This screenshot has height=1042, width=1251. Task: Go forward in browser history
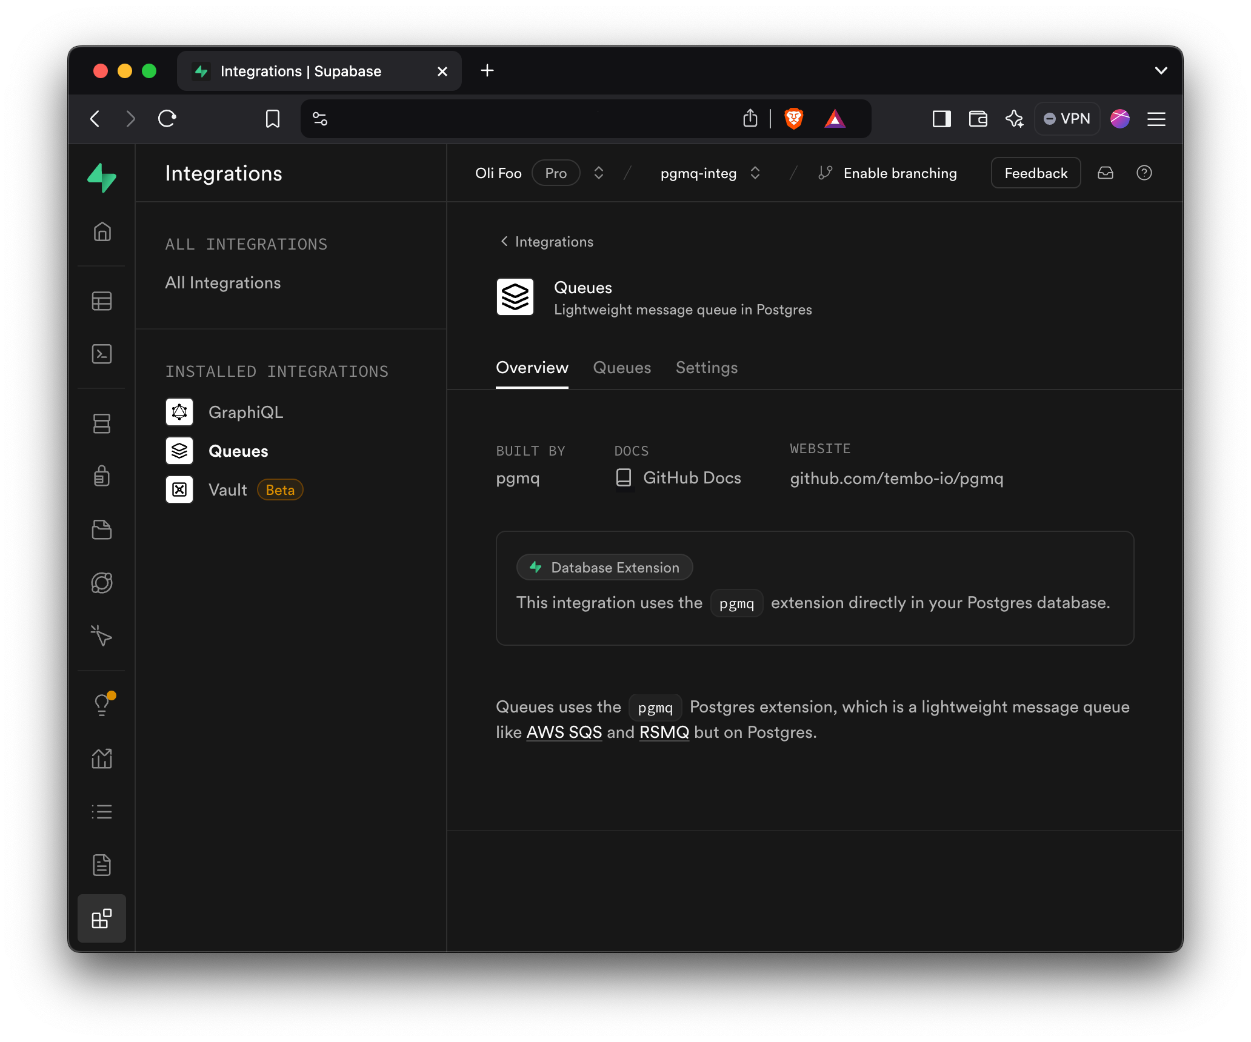coord(130,119)
